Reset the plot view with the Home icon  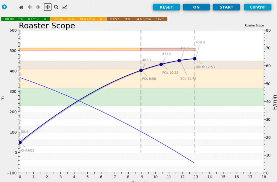click(21, 7)
